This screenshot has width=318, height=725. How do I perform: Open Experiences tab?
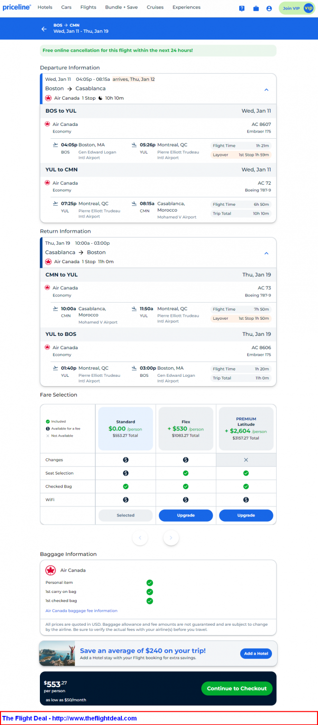tap(187, 7)
